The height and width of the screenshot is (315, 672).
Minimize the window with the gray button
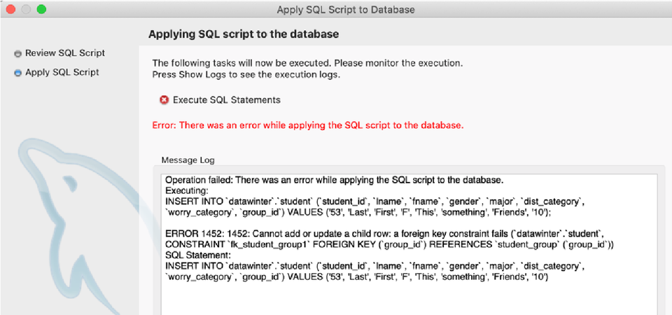[x=26, y=9]
